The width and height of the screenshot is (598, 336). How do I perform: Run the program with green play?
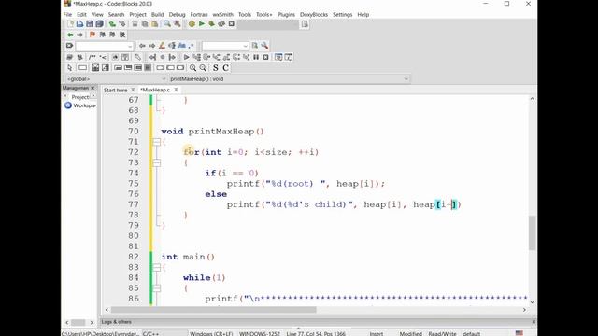pyautogui.click(x=202, y=24)
